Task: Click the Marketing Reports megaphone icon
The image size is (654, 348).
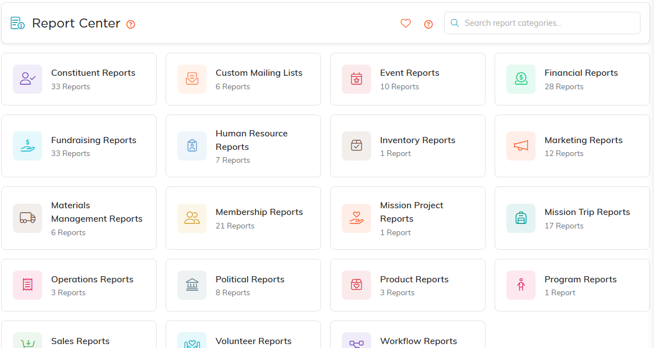Action: click(521, 146)
